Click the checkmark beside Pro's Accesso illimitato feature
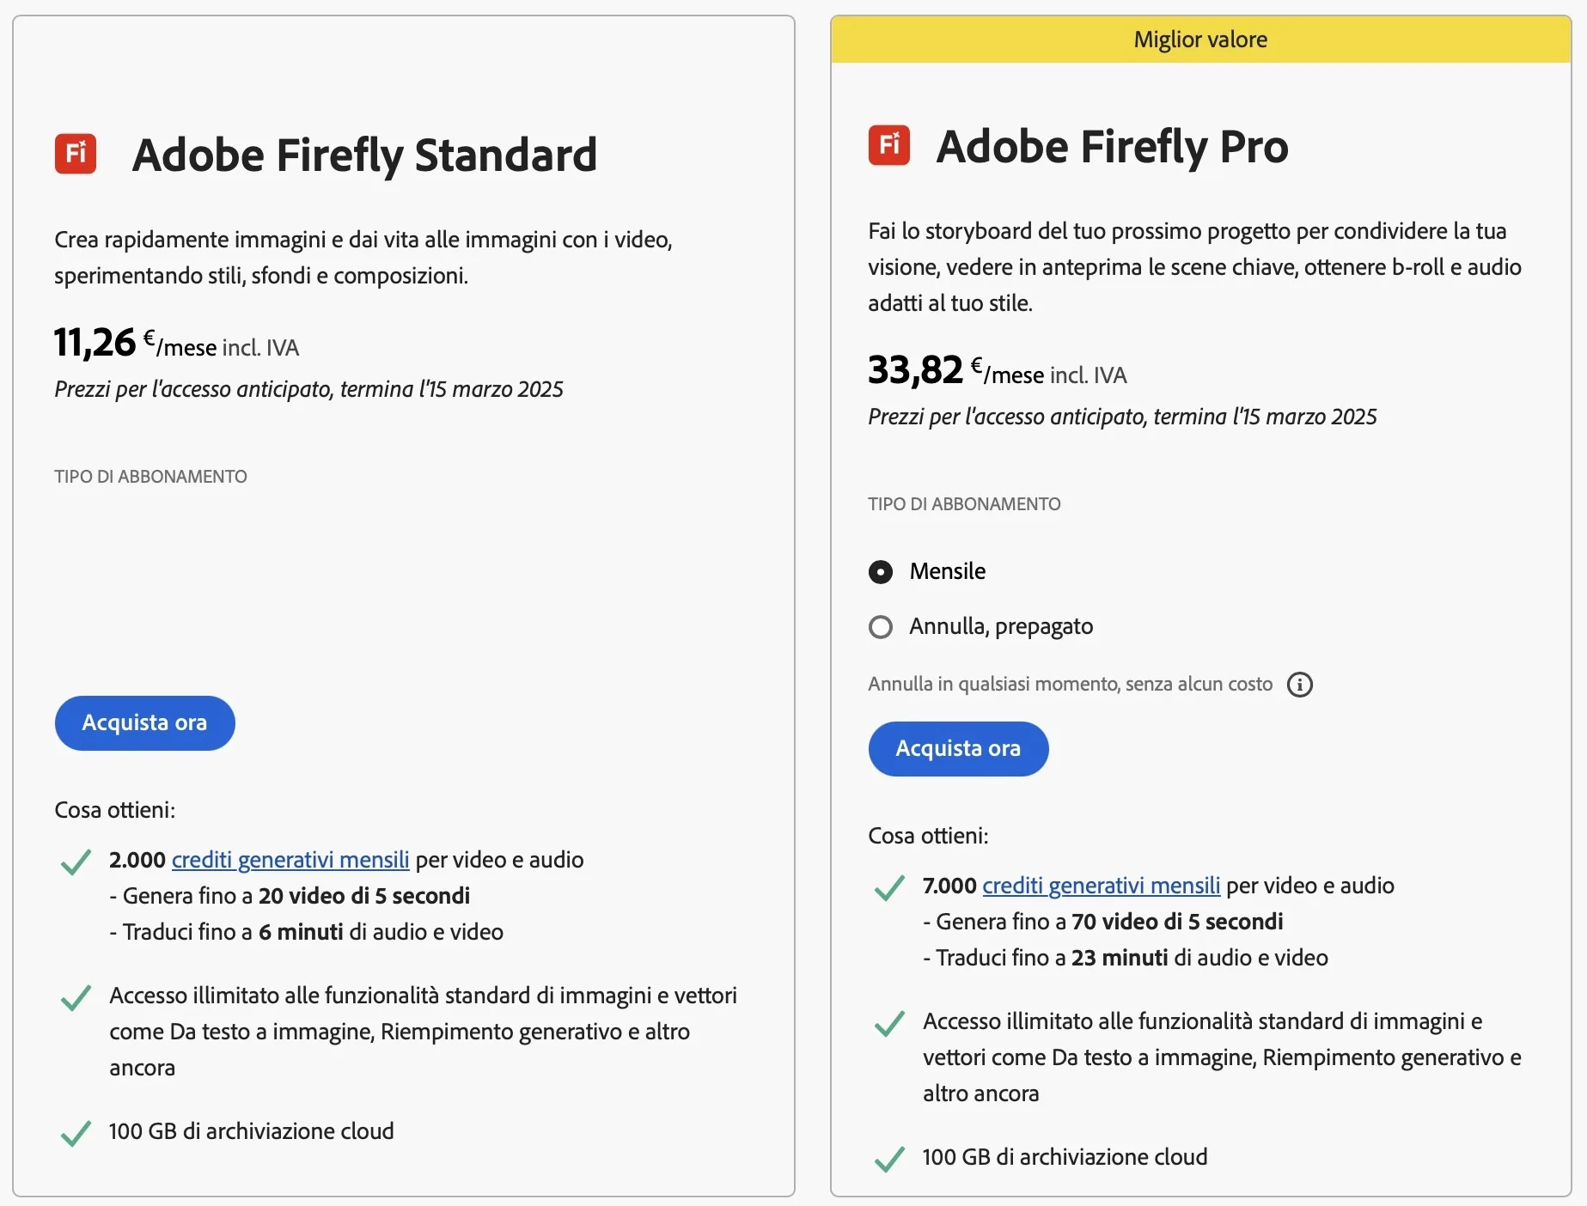This screenshot has width=1587, height=1206. (x=889, y=1023)
